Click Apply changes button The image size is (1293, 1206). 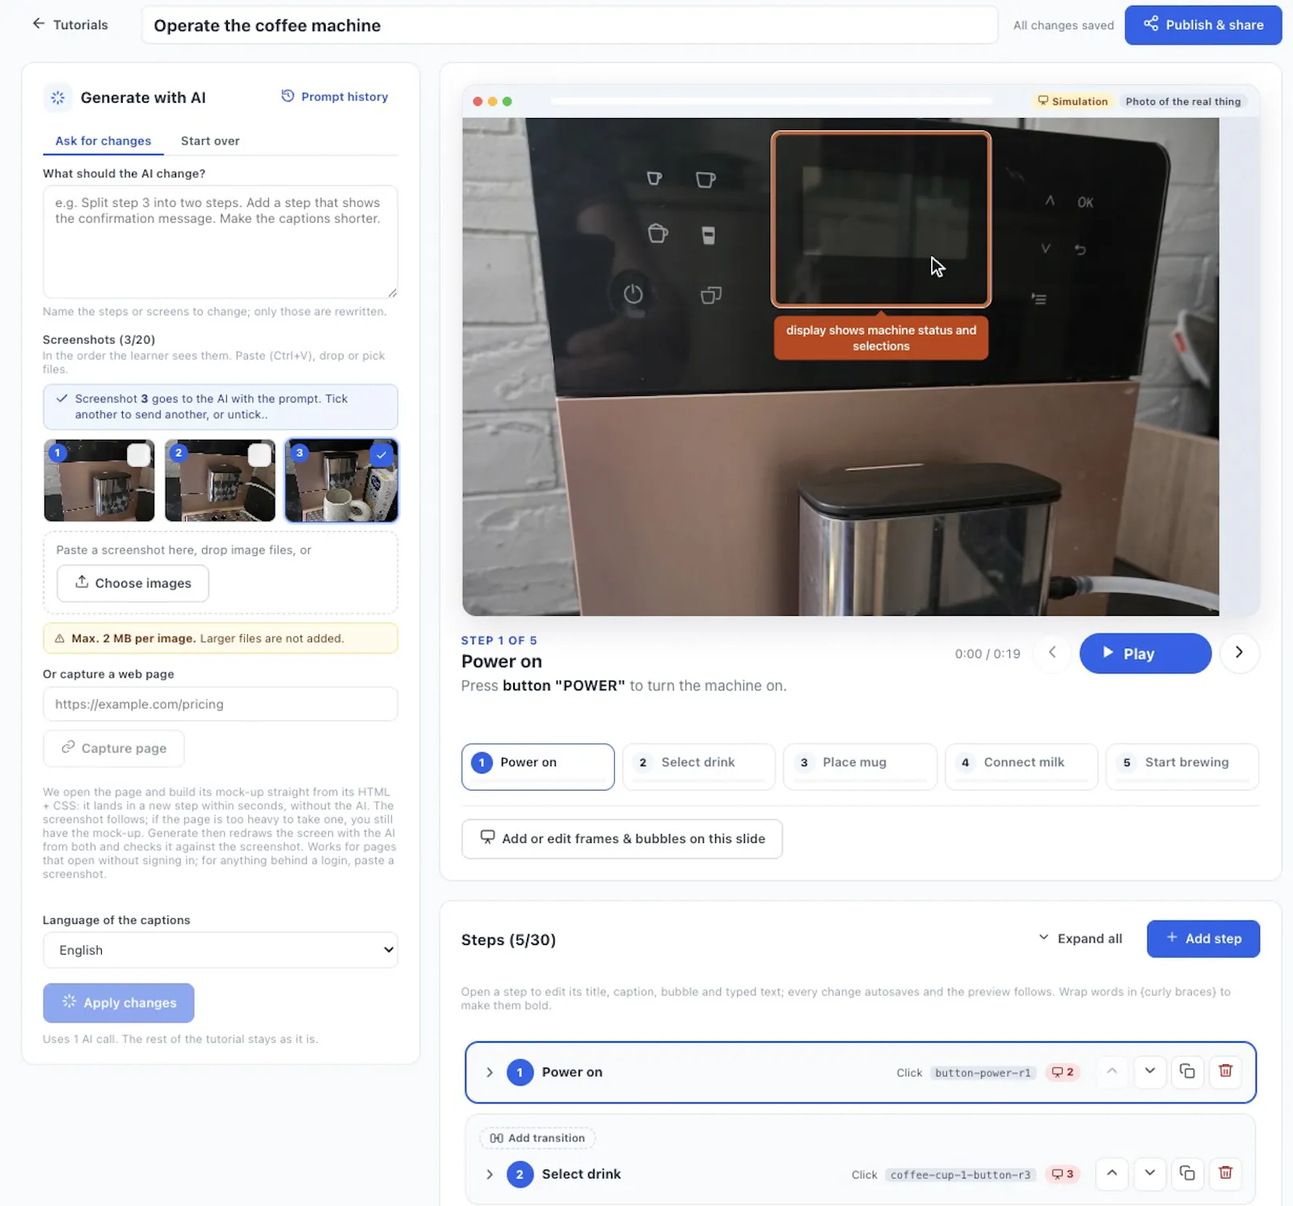click(118, 1002)
